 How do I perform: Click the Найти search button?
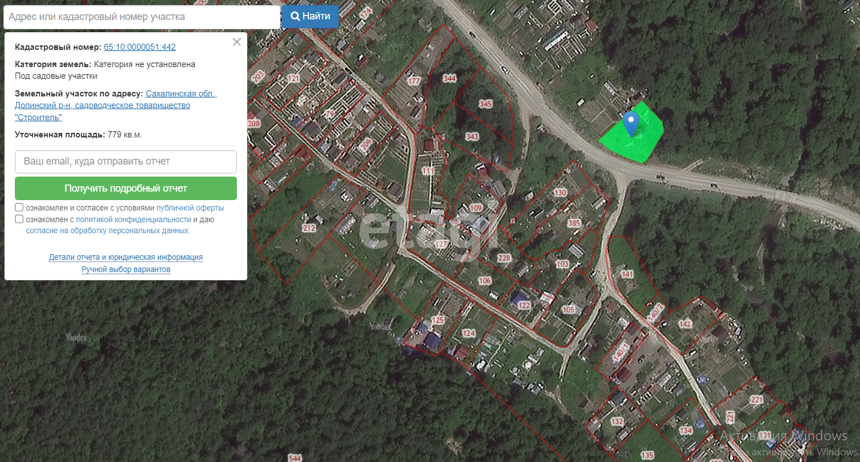[310, 17]
